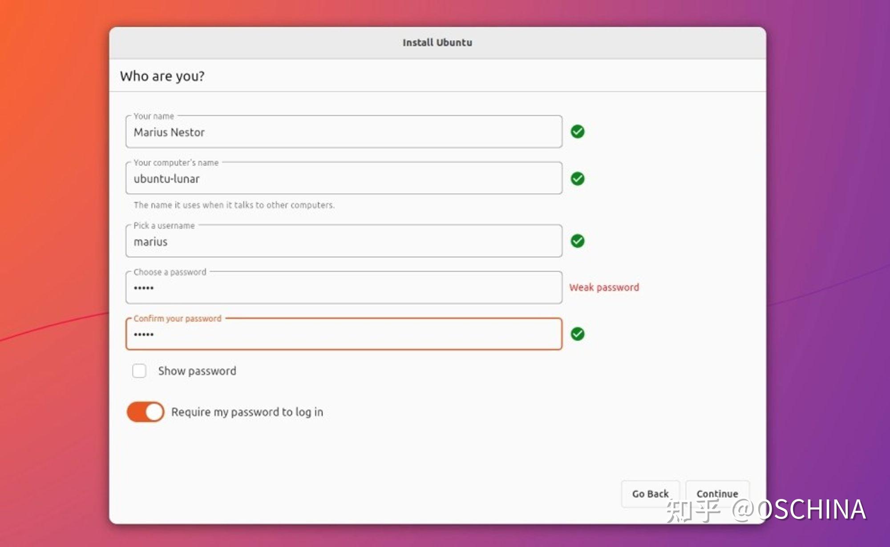This screenshot has width=890, height=547.
Task: Tick the Show password checkbox
Action: (x=139, y=370)
